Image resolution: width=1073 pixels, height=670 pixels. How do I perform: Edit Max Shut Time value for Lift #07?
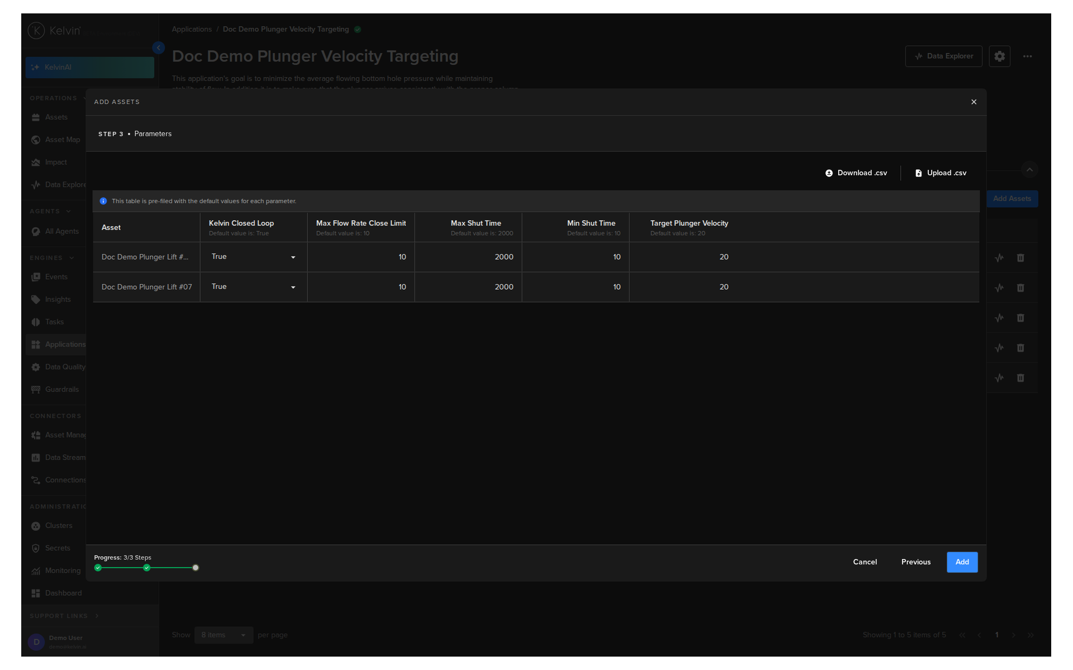tap(468, 287)
